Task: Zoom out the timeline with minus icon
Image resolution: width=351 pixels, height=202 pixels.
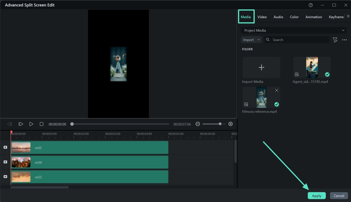Action: point(198,124)
